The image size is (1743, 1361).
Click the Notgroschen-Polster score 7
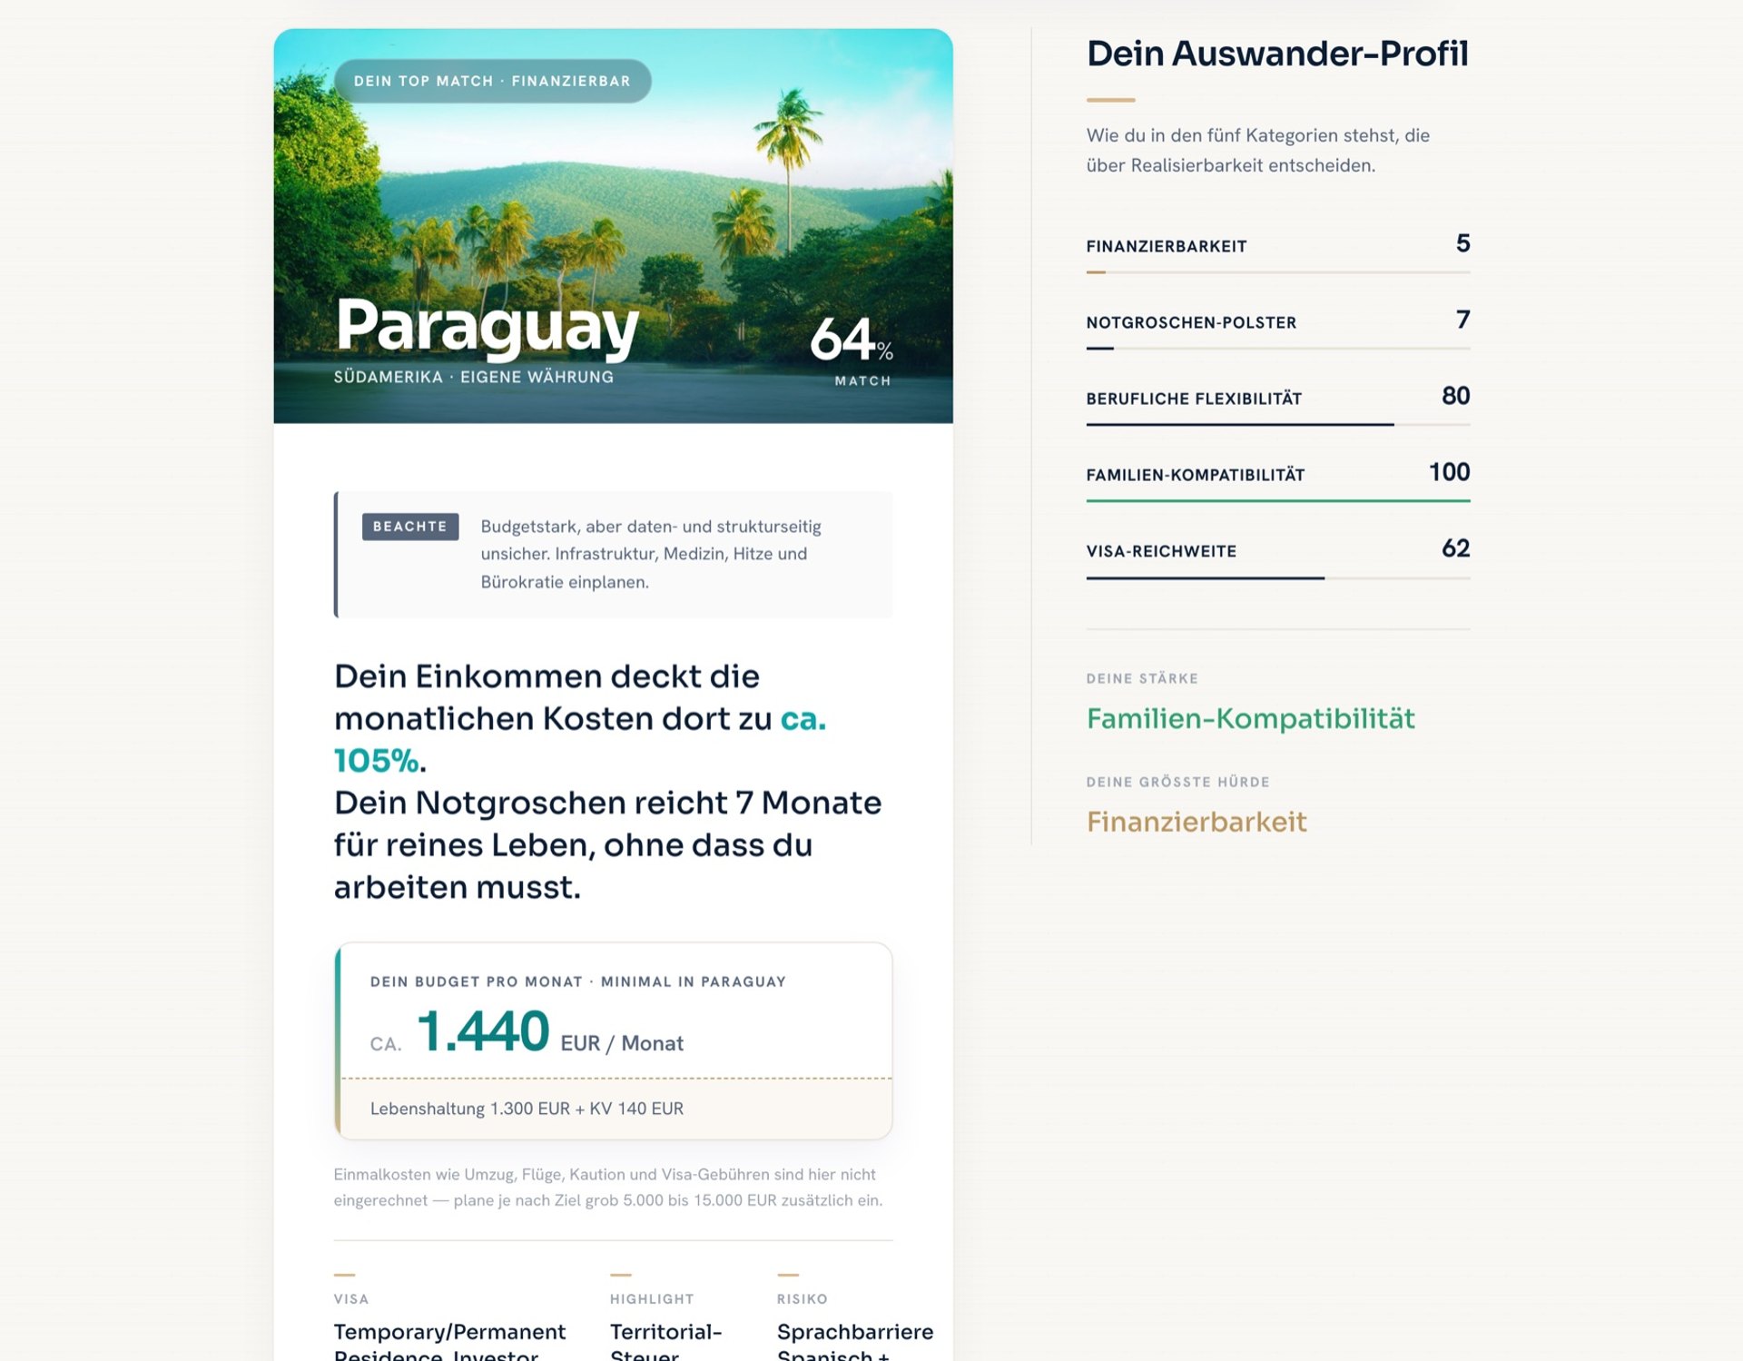(1462, 320)
